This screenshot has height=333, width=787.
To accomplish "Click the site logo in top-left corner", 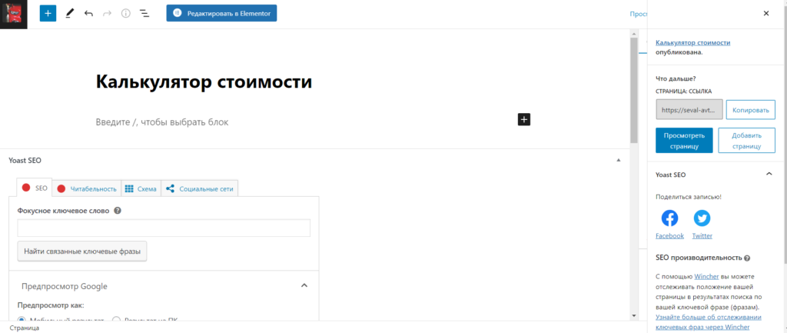I will click(x=14, y=14).
